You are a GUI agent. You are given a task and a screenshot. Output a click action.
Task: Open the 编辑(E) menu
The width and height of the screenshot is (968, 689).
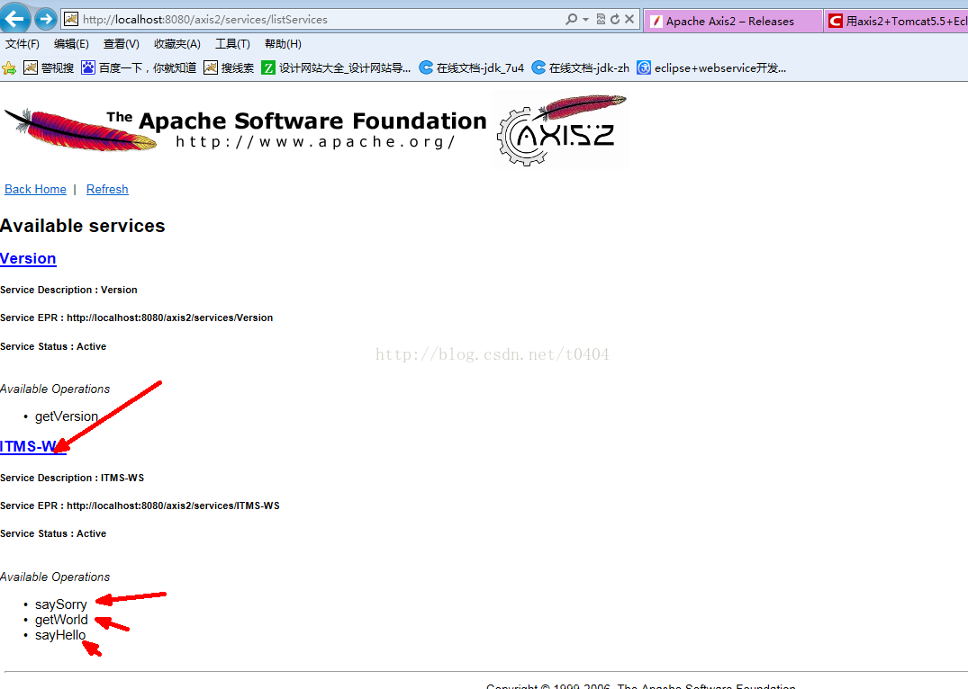tap(71, 44)
